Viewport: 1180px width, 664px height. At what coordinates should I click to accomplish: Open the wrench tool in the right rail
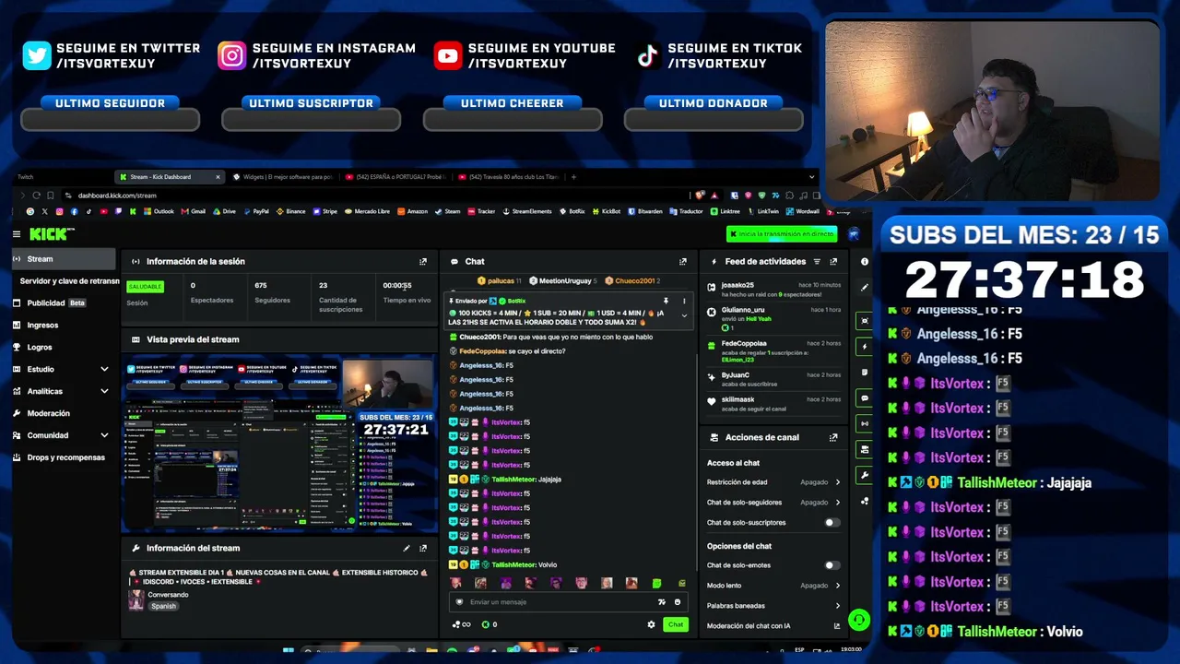tap(865, 475)
